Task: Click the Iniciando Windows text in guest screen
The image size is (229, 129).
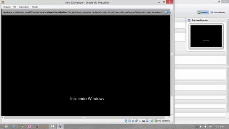Action: (87, 99)
